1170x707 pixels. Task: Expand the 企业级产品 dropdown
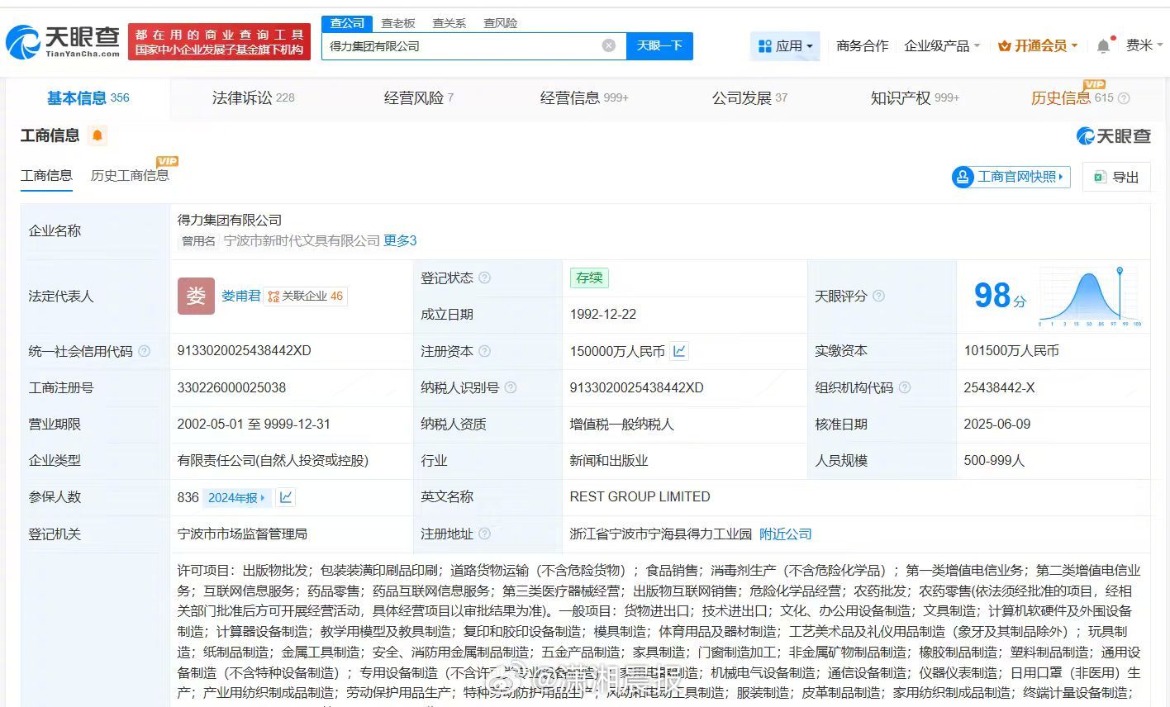941,46
